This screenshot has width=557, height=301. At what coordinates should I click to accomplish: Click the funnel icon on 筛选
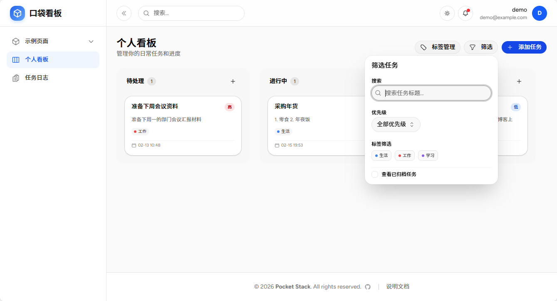click(x=473, y=47)
